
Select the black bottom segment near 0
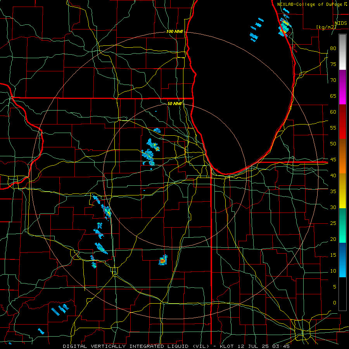pos(342,294)
